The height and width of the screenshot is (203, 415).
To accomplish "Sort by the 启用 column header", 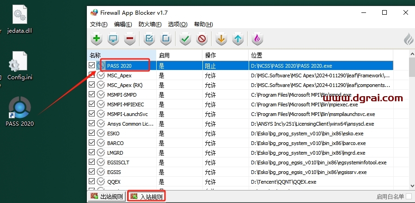I will click(x=179, y=55).
